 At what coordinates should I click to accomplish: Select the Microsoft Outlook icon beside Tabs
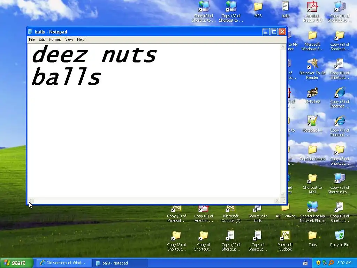[x=285, y=241]
